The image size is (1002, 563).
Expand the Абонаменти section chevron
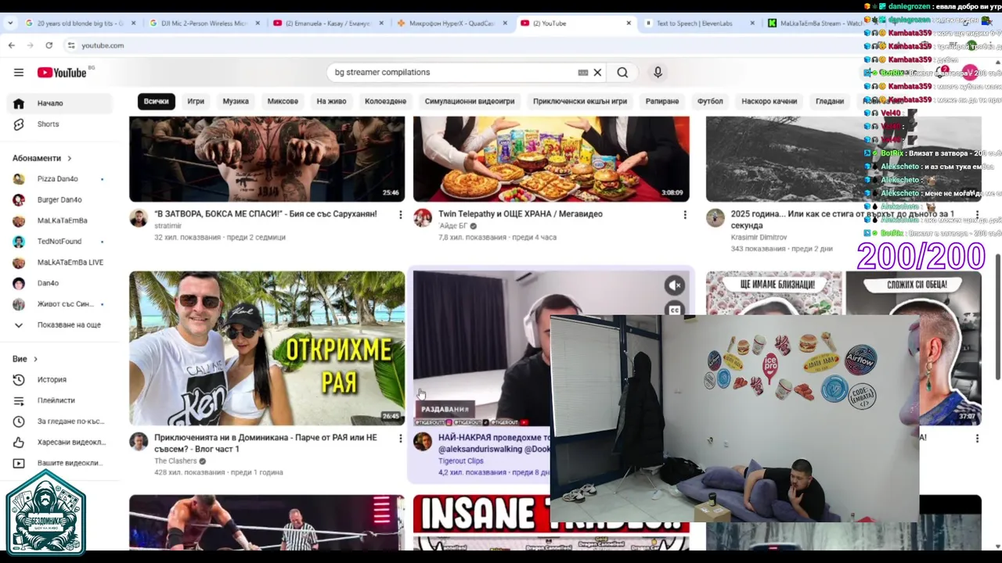[x=69, y=159]
